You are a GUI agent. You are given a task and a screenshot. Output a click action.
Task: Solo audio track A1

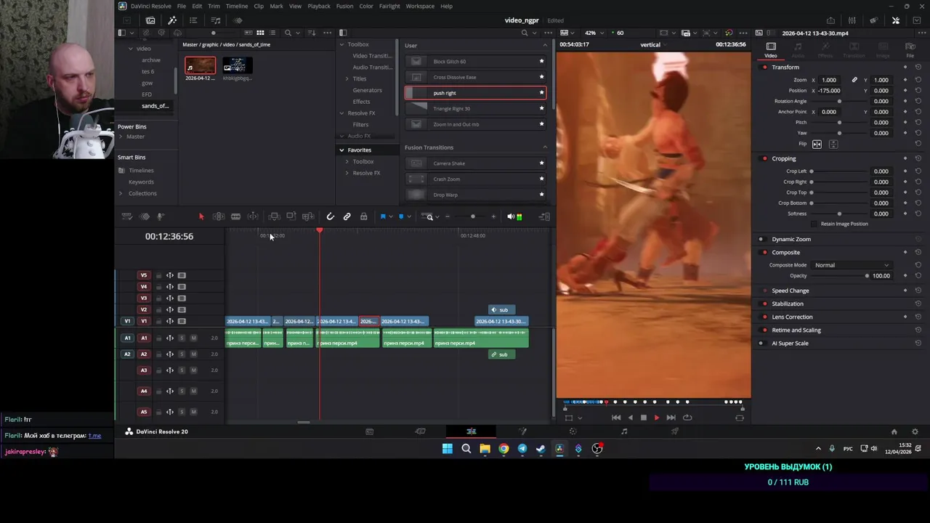pyautogui.click(x=182, y=338)
